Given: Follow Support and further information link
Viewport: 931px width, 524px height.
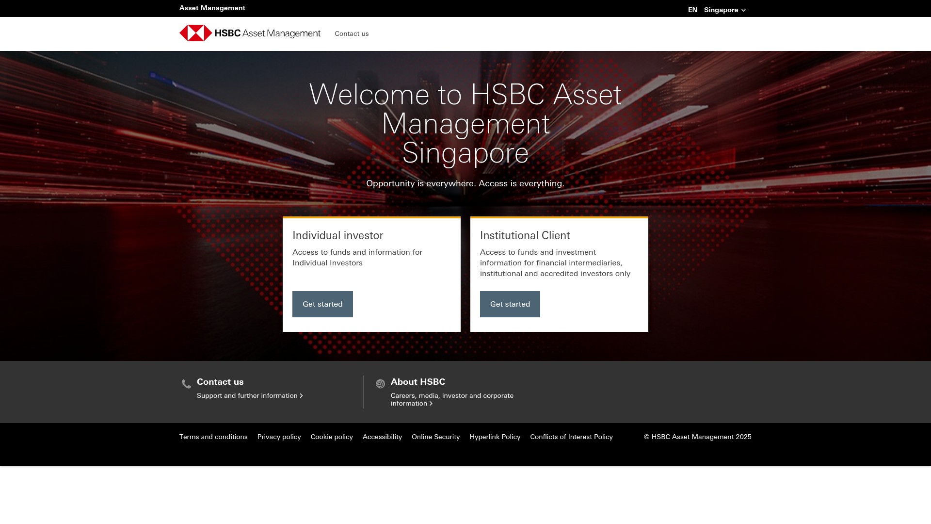Looking at the screenshot, I should pyautogui.click(x=250, y=395).
